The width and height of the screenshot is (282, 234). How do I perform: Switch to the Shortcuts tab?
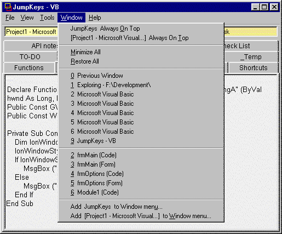[254, 68]
